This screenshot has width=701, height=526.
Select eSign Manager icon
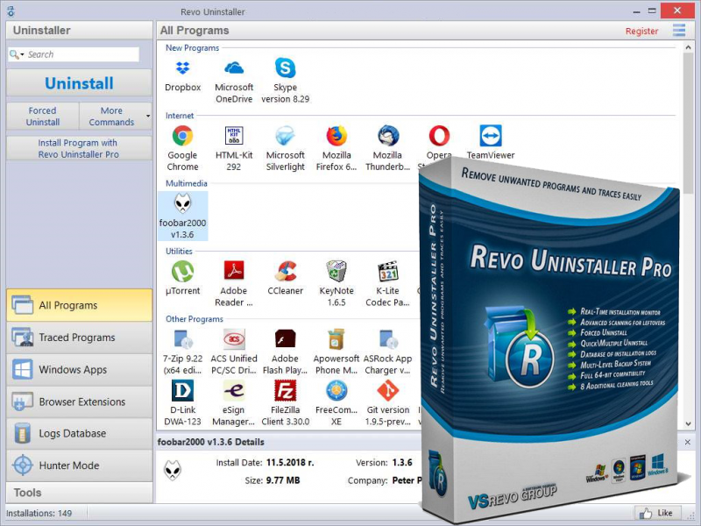234,390
